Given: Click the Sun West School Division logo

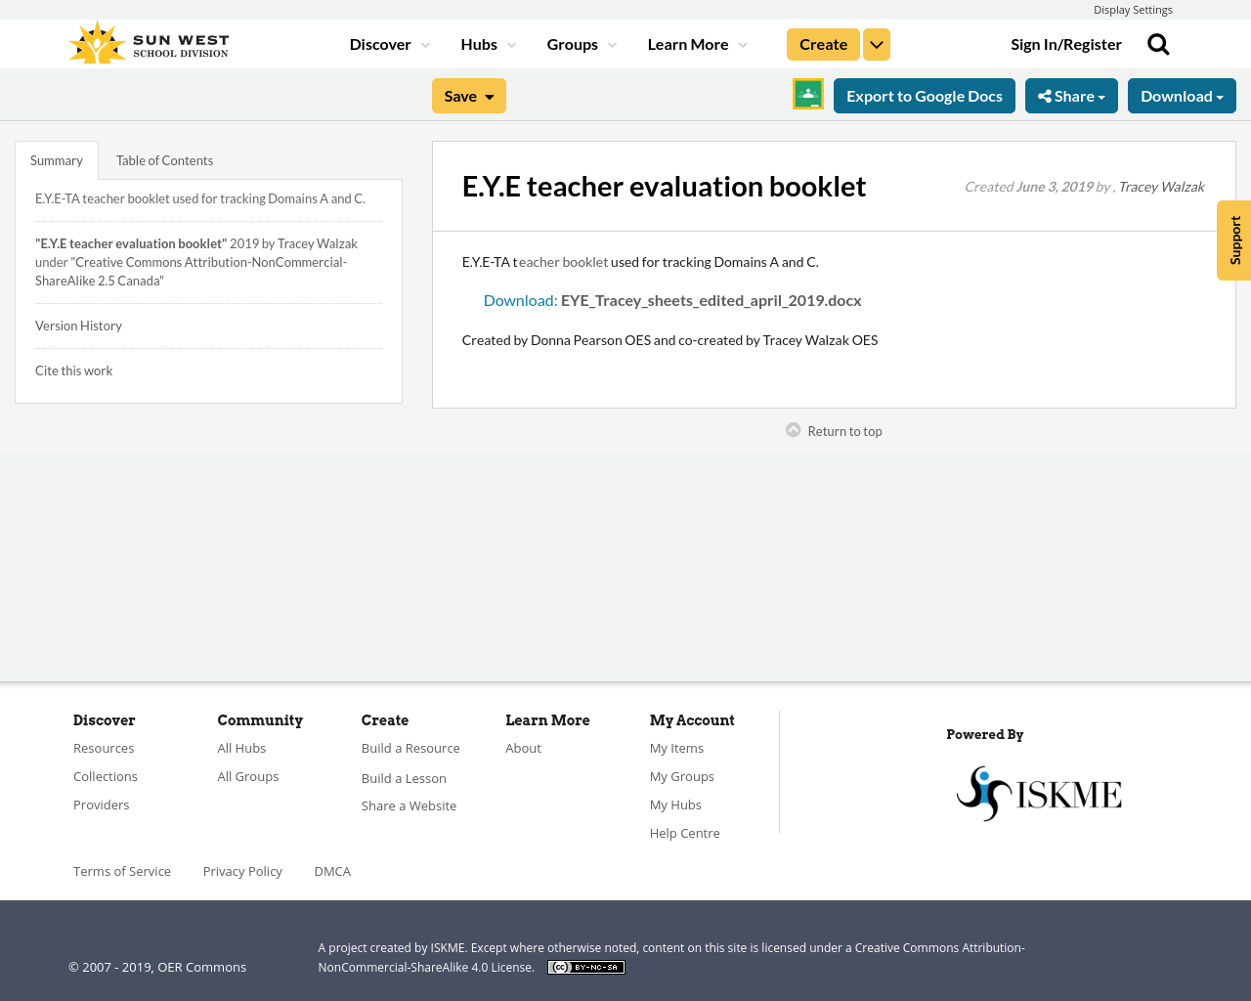Looking at the screenshot, I should 148,40.
